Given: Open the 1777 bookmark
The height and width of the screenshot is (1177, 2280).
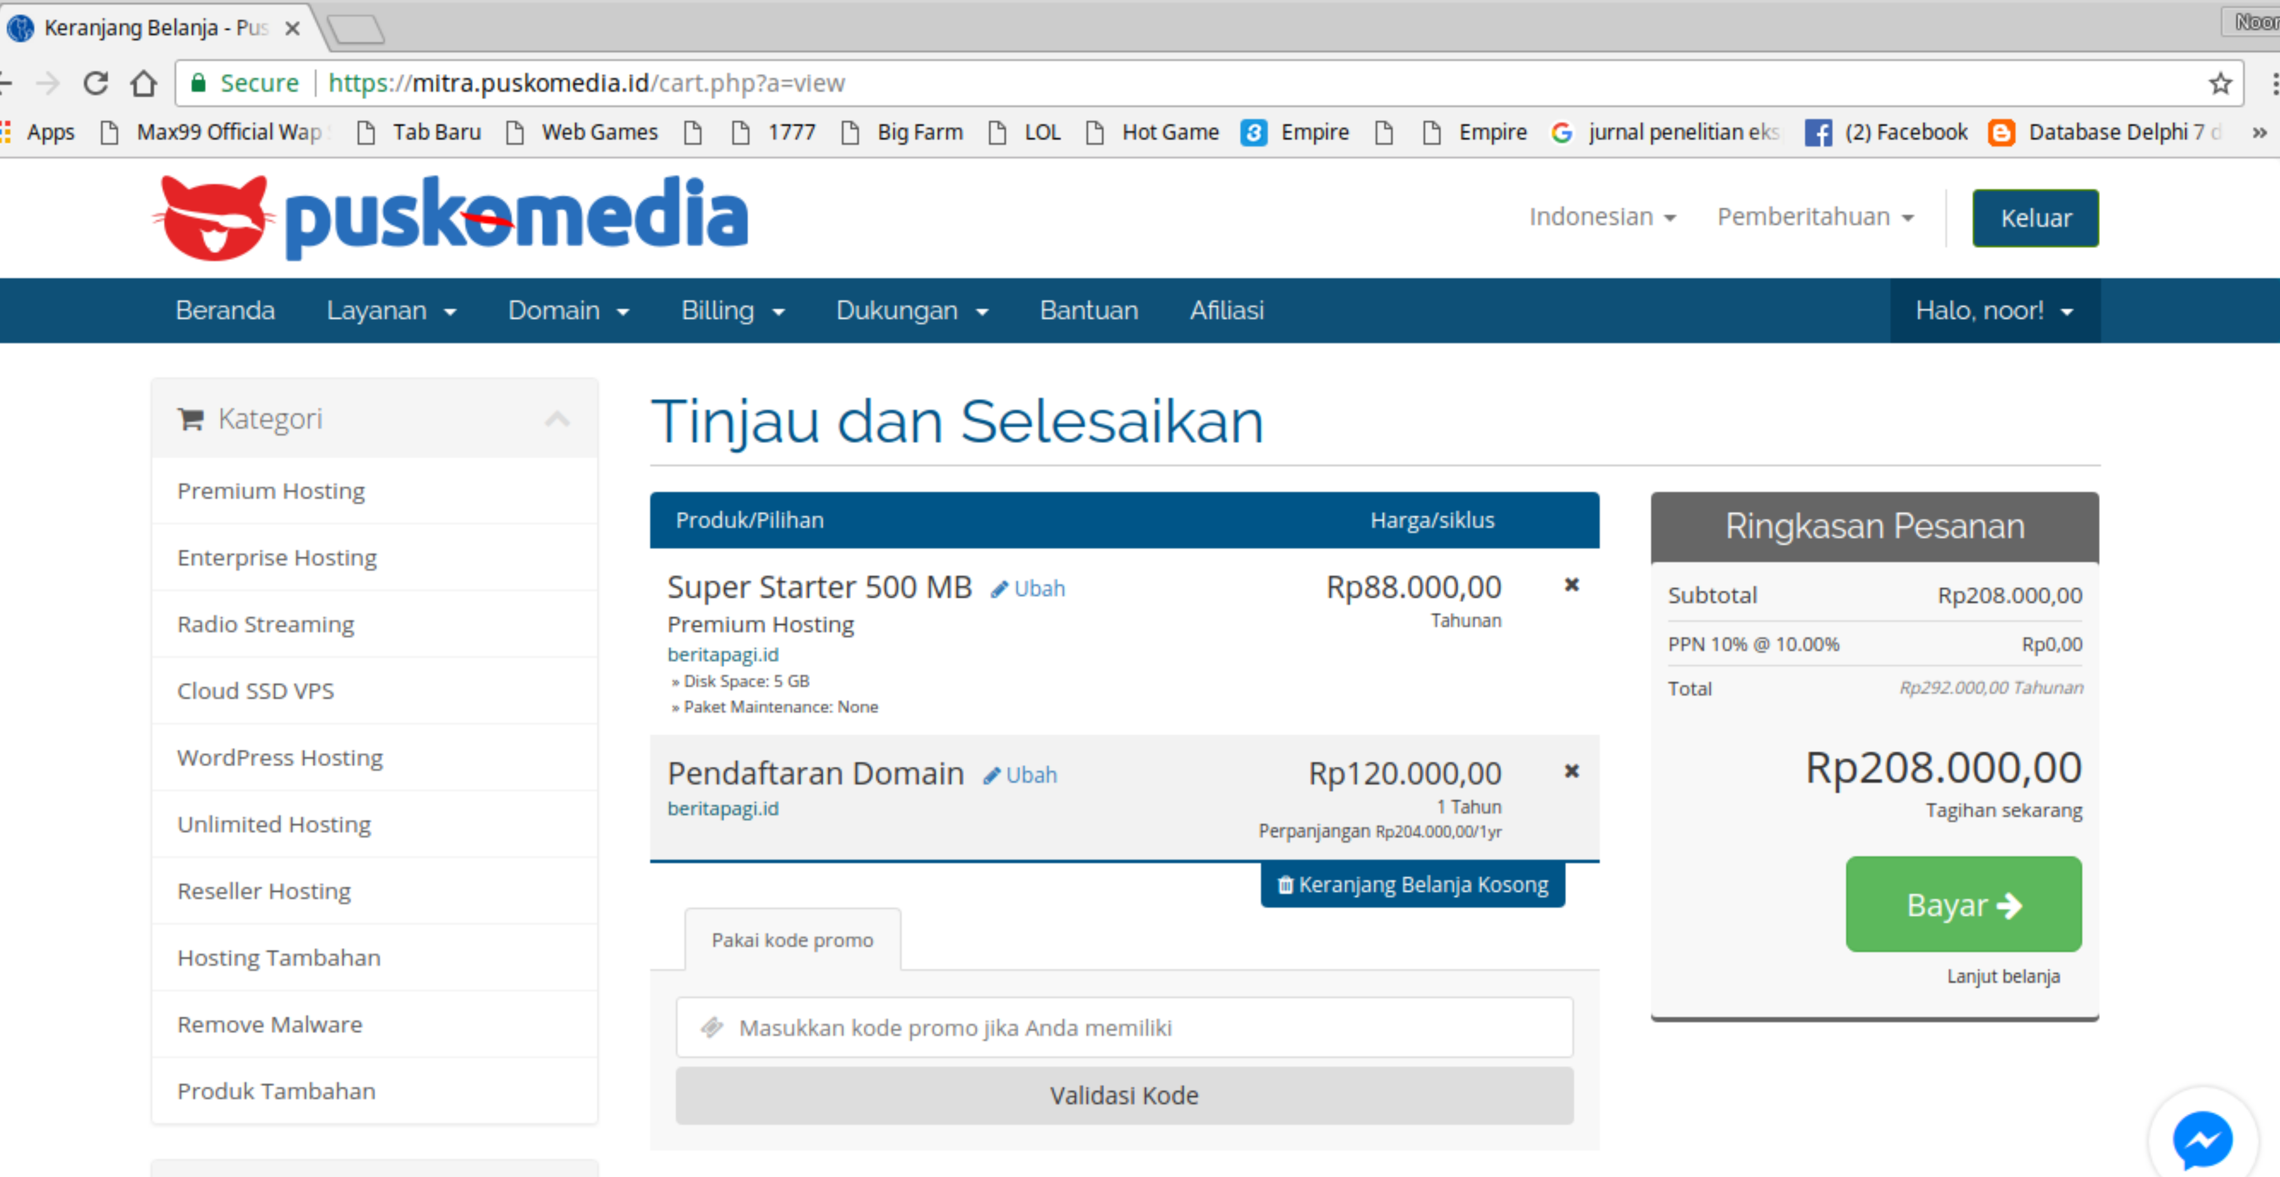Looking at the screenshot, I should 774,132.
